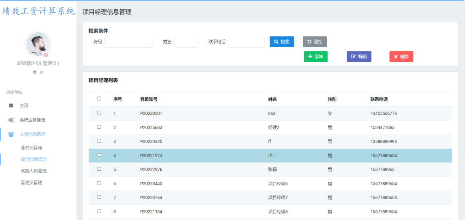This screenshot has width=465, height=220.
Task: Click the blue 检索 search button
Action: click(x=282, y=42)
